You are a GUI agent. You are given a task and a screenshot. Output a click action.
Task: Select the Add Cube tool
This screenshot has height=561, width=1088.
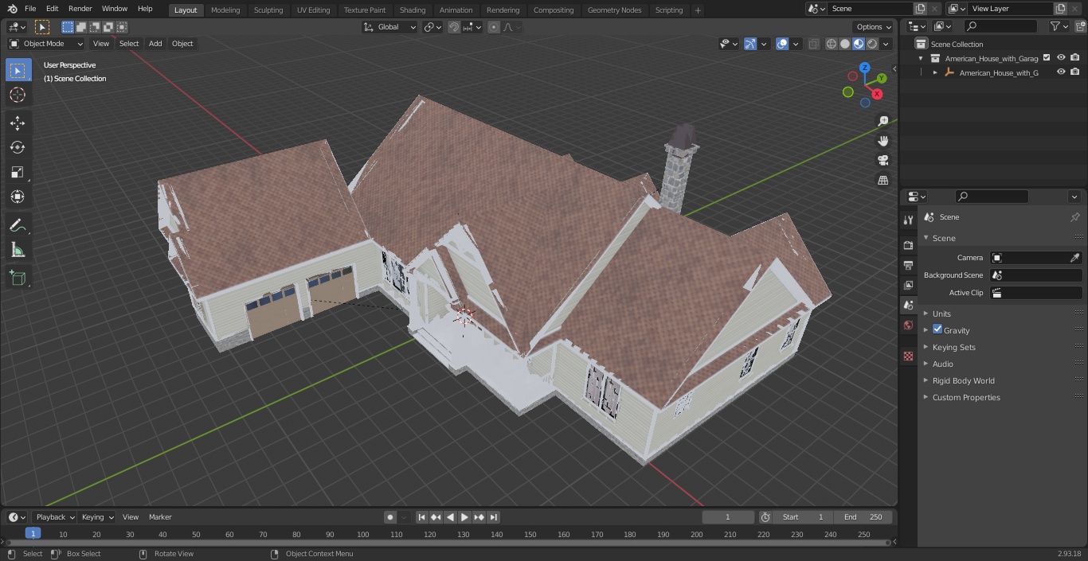click(18, 279)
